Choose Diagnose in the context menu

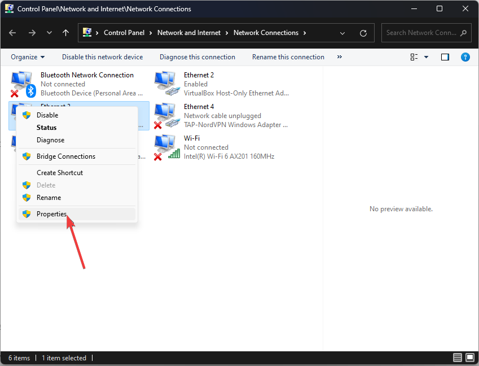coord(77,140)
